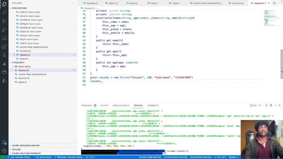
Task: Open errors and warnings count indicator
Action: pos(90,157)
